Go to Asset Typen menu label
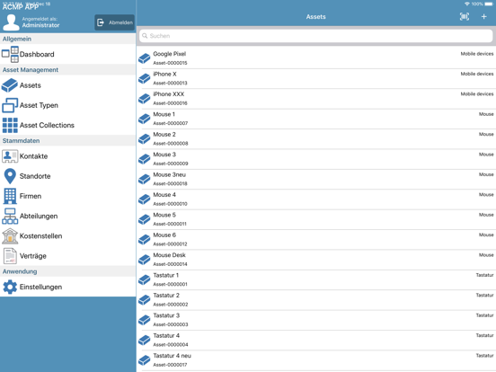 [39, 105]
